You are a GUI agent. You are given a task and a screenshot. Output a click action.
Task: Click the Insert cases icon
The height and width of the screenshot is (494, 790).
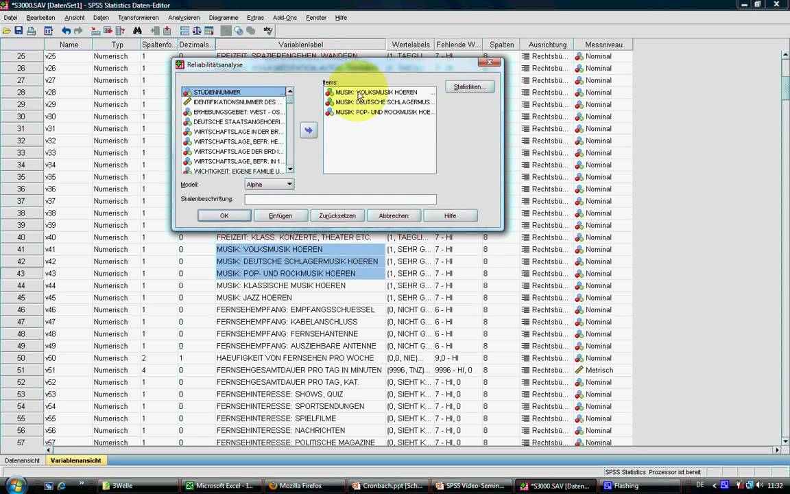(155, 31)
